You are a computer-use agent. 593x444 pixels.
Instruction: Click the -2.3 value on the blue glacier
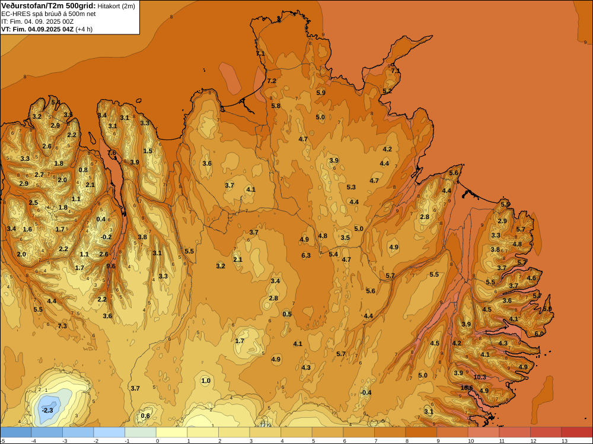47,410
